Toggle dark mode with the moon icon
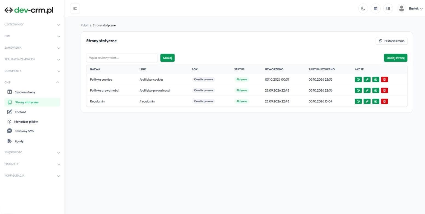Viewport: 425px width, 214px height. pyautogui.click(x=363, y=8)
